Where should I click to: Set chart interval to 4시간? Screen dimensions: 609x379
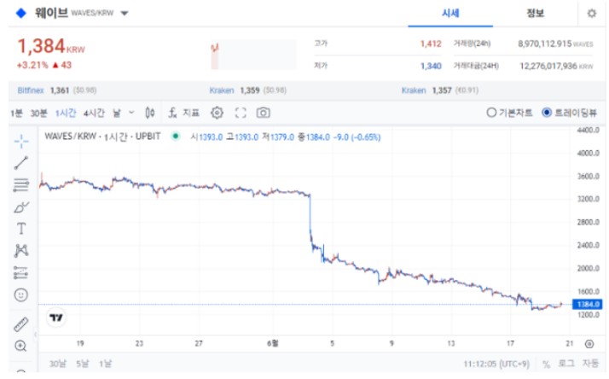(94, 114)
